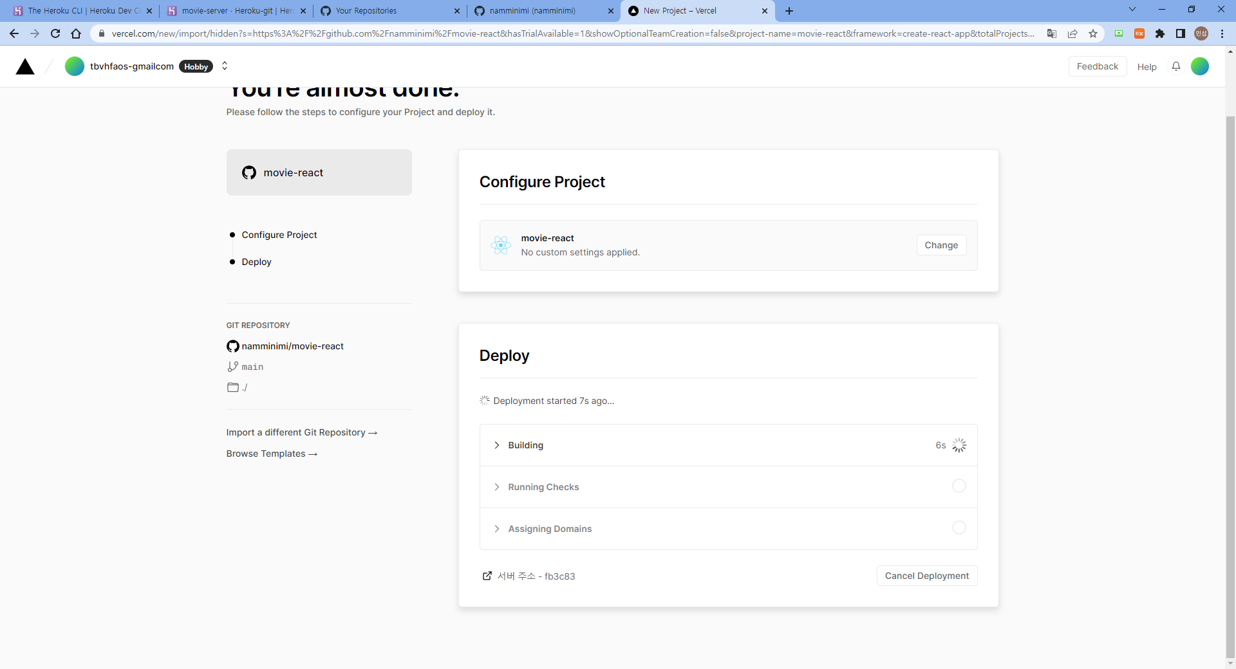Image resolution: width=1236 pixels, height=669 pixels.
Task: Click the browser home button
Action: [x=76, y=33]
